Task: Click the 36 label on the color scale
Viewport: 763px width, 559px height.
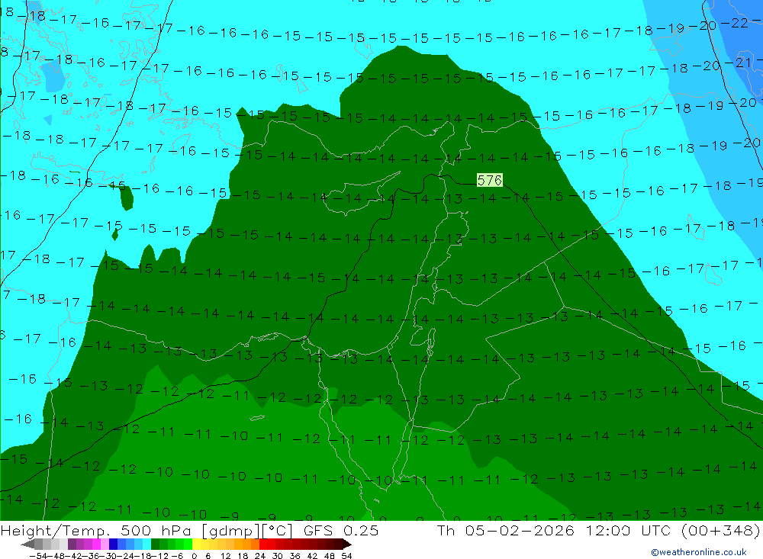Action: 295,556
